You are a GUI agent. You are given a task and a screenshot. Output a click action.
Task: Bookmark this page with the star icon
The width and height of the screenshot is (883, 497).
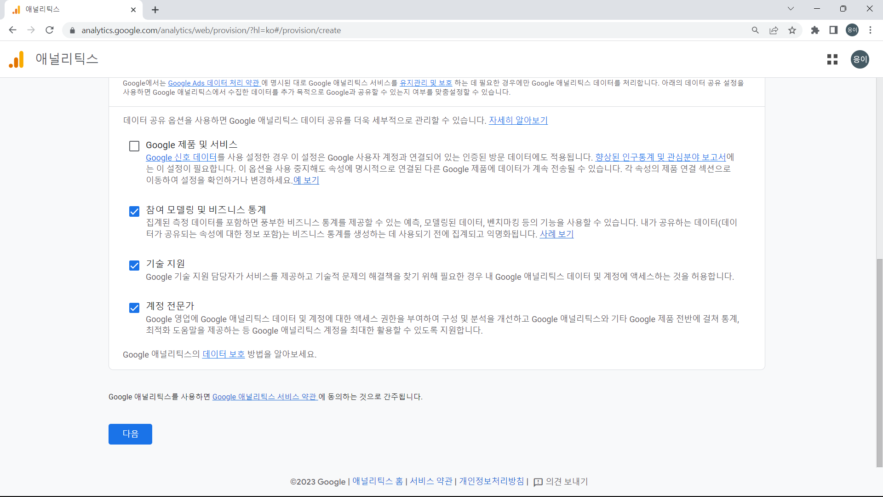[x=792, y=30]
